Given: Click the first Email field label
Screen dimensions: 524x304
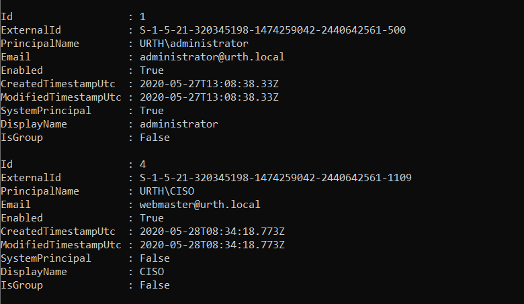Looking at the screenshot, I should [x=16, y=57].
